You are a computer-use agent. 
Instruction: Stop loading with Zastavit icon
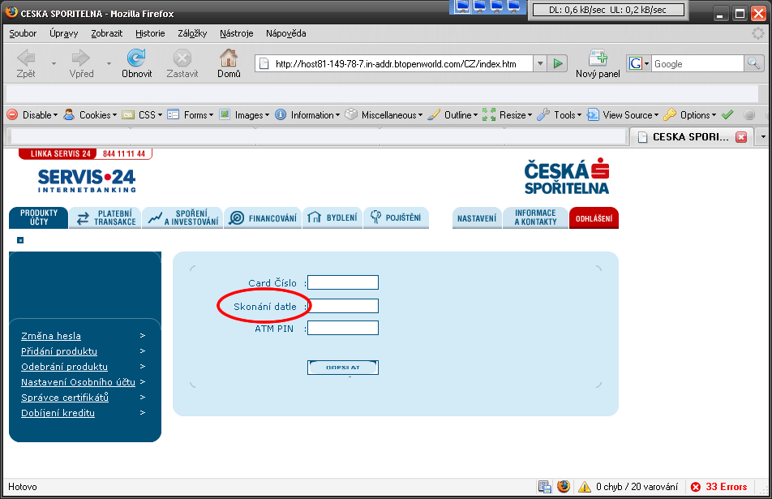[x=182, y=64]
